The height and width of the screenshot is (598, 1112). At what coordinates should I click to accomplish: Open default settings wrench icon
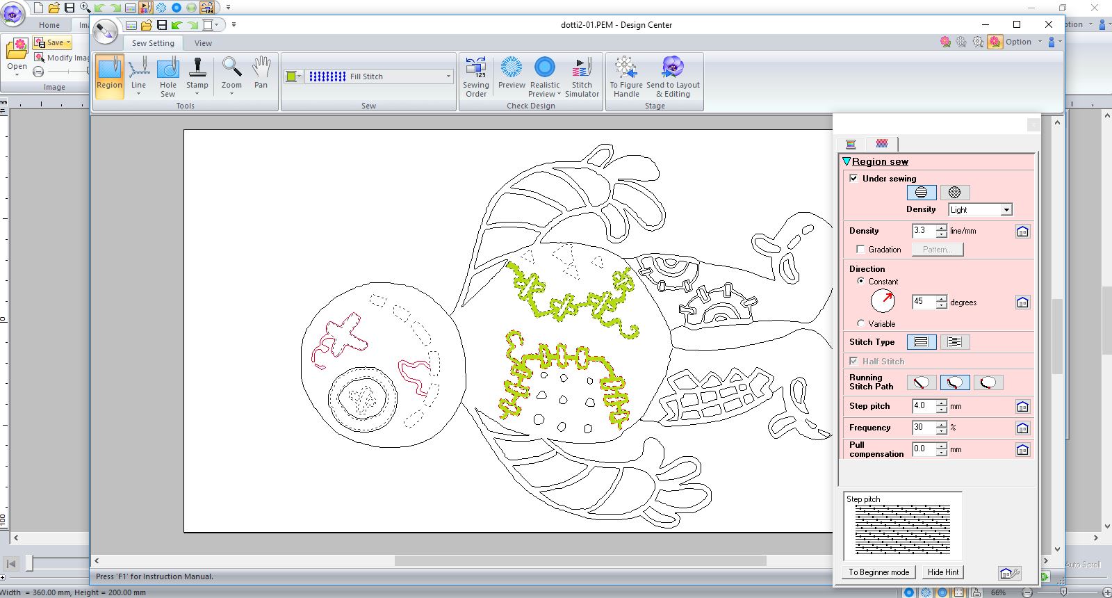(1010, 573)
